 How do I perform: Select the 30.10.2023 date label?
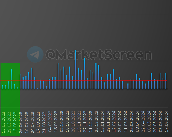tap(73, 121)
